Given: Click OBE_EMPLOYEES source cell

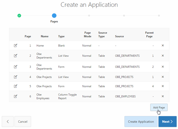Looking at the screenshot, I should 125,96.
